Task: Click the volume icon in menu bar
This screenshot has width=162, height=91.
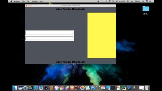Action: pyautogui.click(x=117, y=1)
